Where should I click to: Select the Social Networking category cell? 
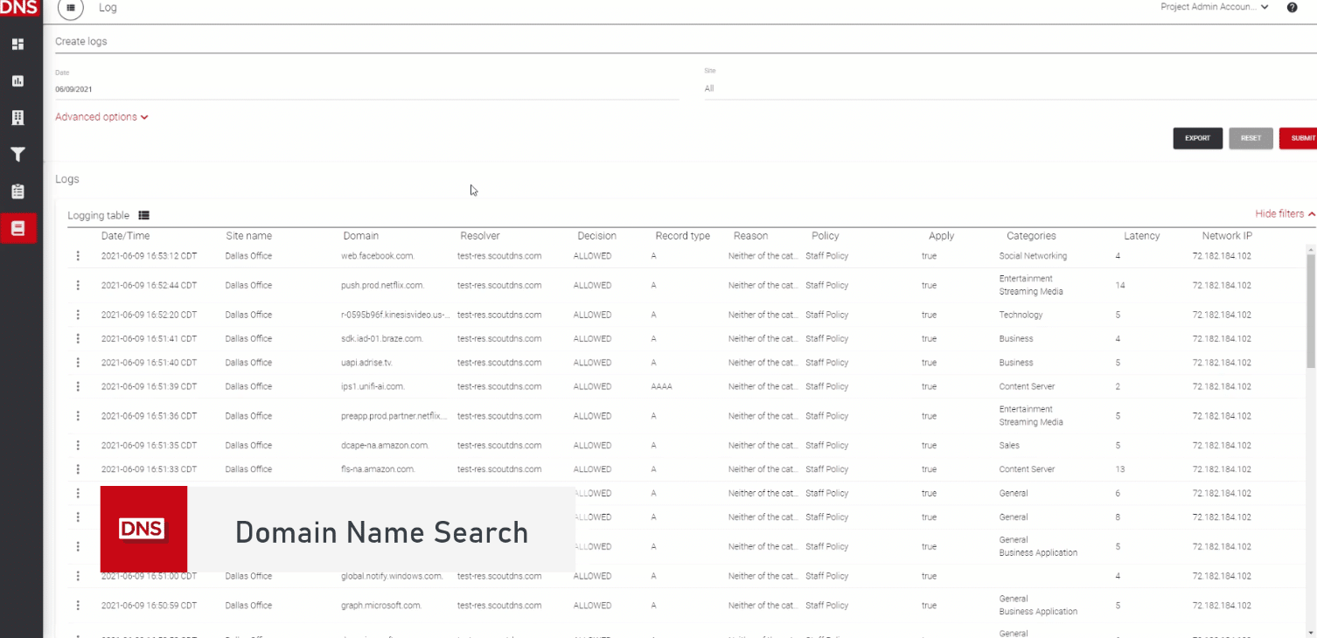[x=1033, y=256]
